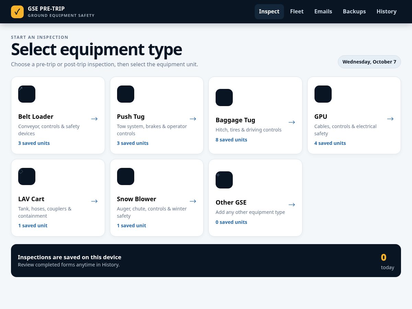The image size is (412, 309).
Task: Click the arrow on Belt Loader card
Action: [94, 119]
